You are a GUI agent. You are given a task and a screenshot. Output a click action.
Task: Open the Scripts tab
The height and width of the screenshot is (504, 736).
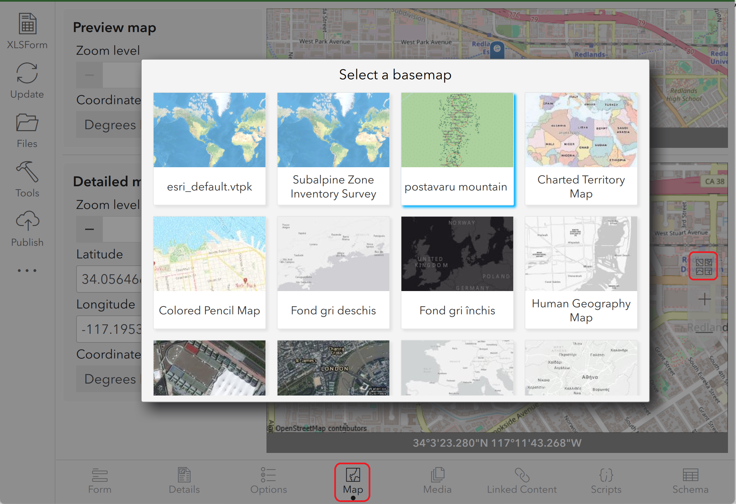(606, 481)
